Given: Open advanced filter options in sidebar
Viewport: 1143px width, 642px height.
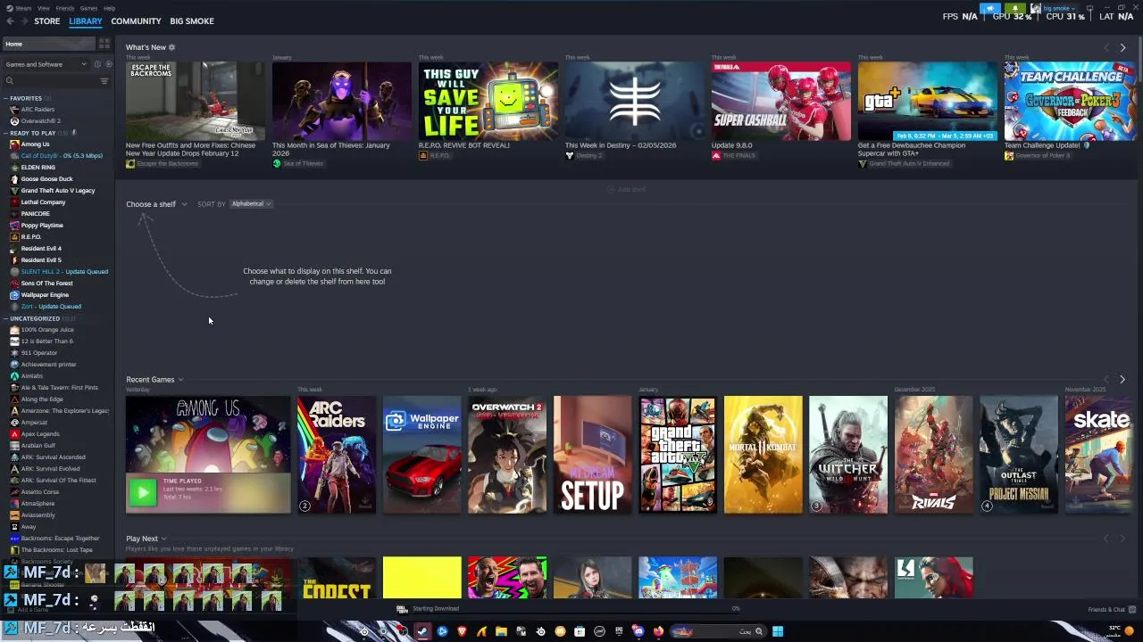Looking at the screenshot, I should [104, 81].
